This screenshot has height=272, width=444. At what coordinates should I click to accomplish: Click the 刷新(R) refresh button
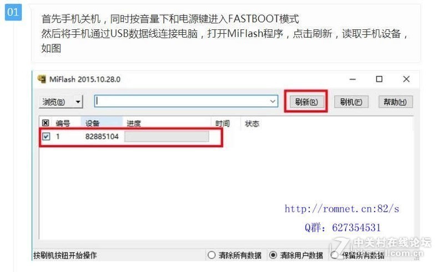(306, 101)
